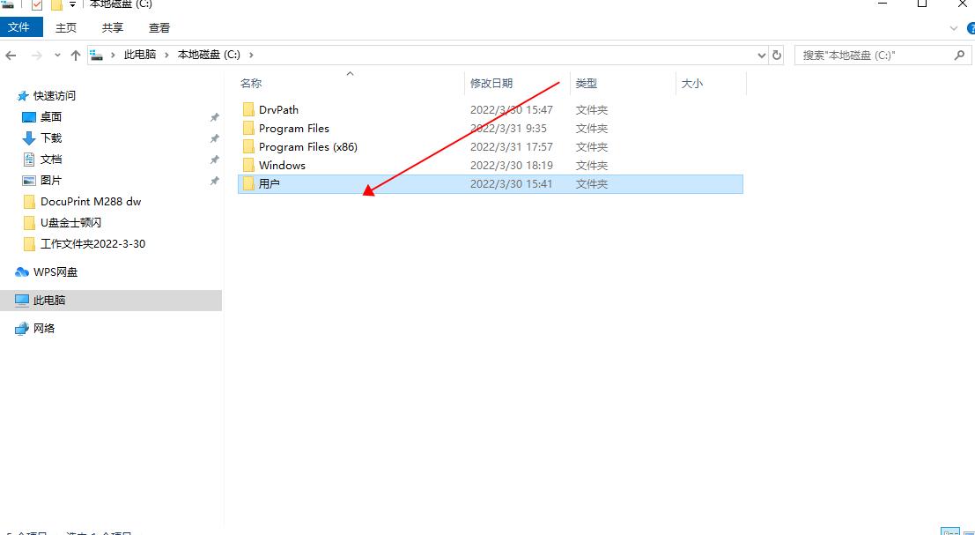
Task: Click the 下载 download arrow icon
Action: point(29,138)
